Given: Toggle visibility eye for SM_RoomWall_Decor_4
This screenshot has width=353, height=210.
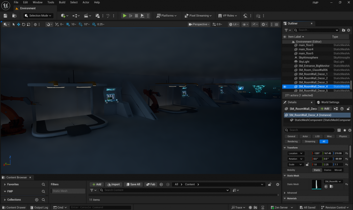Looking at the screenshot, I should (285, 87).
